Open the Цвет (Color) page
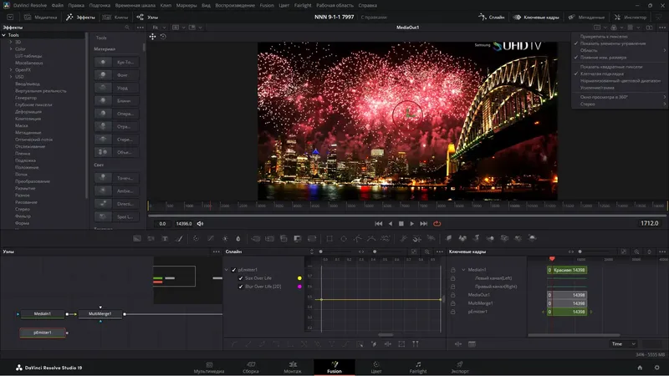Viewport: 669px width, 376px height. click(375, 367)
